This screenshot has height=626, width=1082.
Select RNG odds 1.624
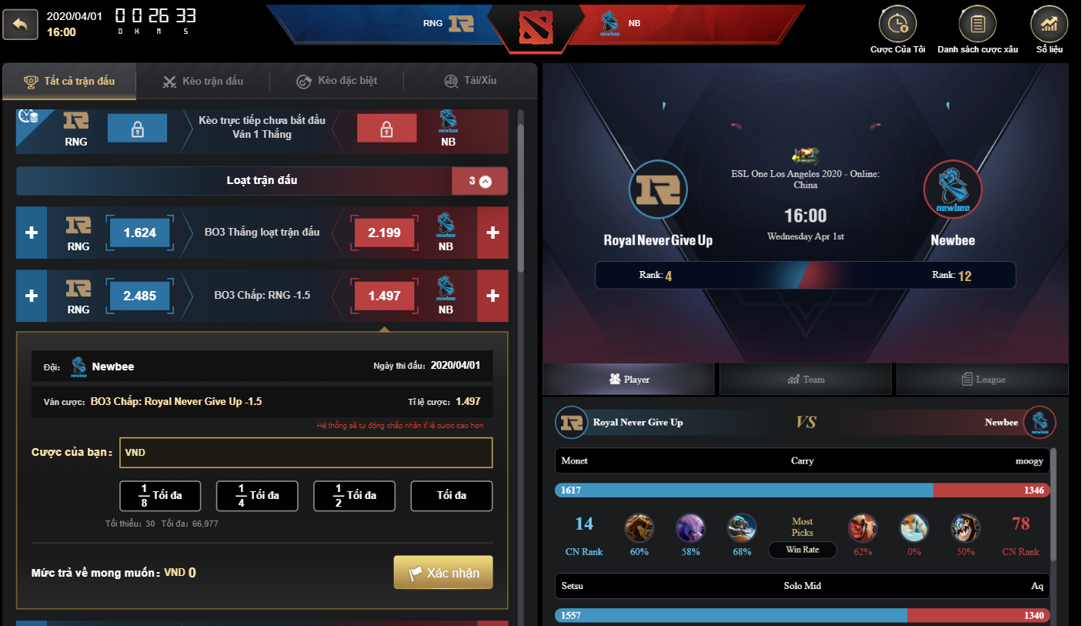[x=140, y=233]
